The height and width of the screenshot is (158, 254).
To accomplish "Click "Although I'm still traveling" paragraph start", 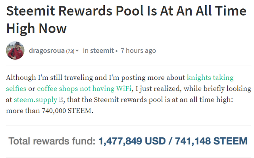I will point(49,77).
